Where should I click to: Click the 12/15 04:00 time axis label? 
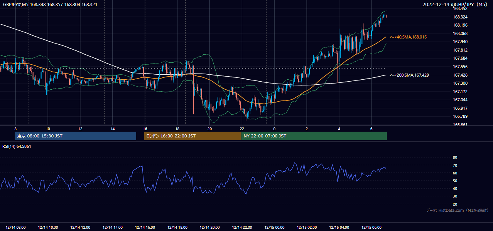click(x=339, y=228)
